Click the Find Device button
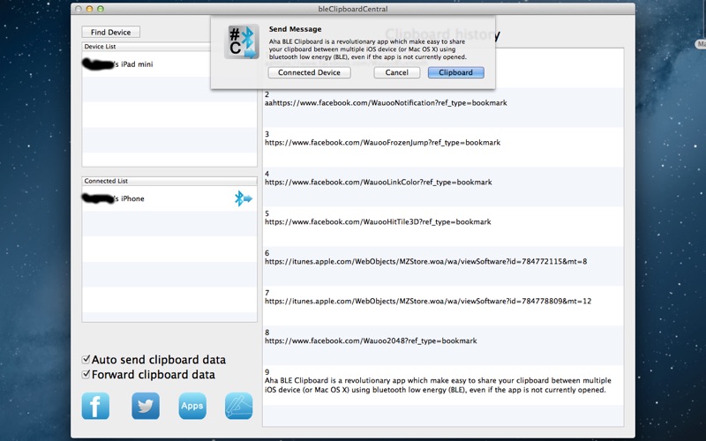Viewport: 706px width, 441px height. (111, 32)
